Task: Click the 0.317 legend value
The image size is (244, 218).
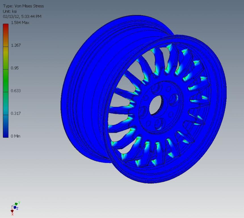Action: coord(16,114)
